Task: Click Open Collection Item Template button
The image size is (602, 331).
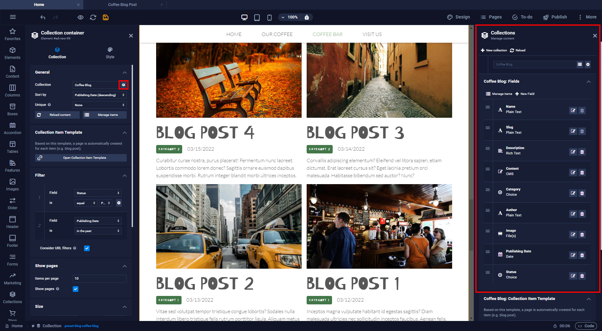Action: [81, 158]
